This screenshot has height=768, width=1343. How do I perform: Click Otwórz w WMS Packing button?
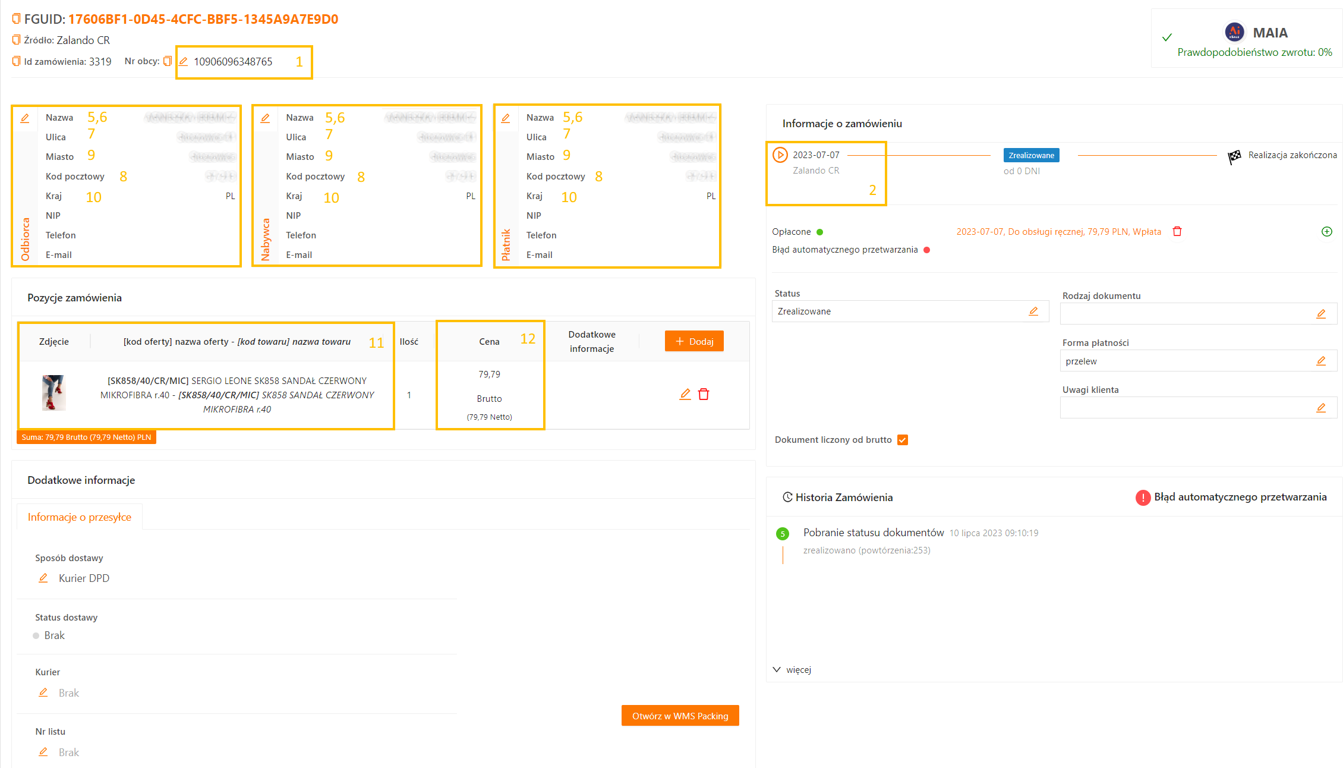tap(680, 716)
